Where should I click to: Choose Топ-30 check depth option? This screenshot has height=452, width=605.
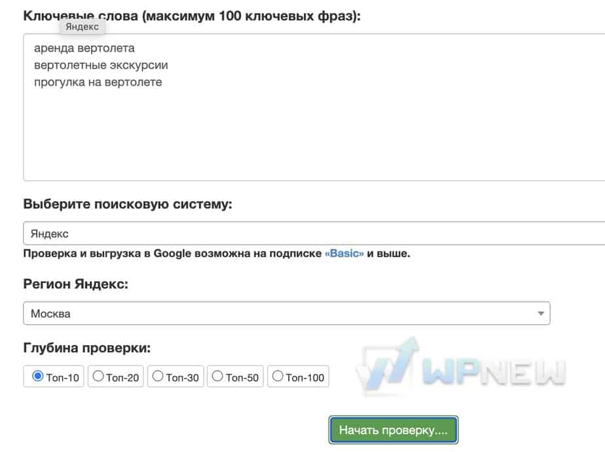[158, 376]
